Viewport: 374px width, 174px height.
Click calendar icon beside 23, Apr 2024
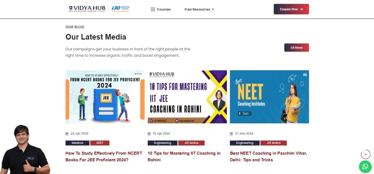coord(67,134)
